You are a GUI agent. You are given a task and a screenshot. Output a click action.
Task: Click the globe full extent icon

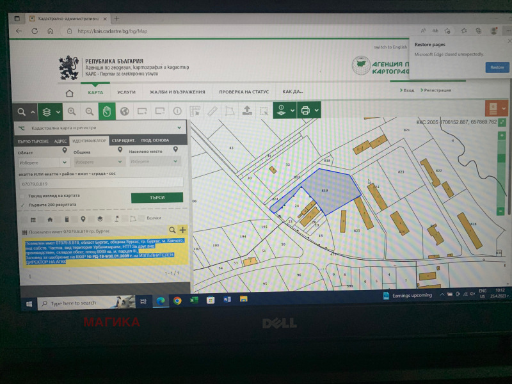(124, 111)
